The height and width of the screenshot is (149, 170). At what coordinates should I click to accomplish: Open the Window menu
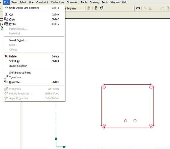click(115, 2)
